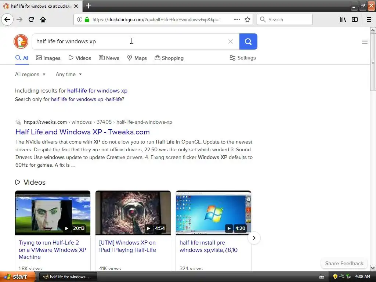Open a new browser tab
This screenshot has height=282, width=376.
(88, 6)
